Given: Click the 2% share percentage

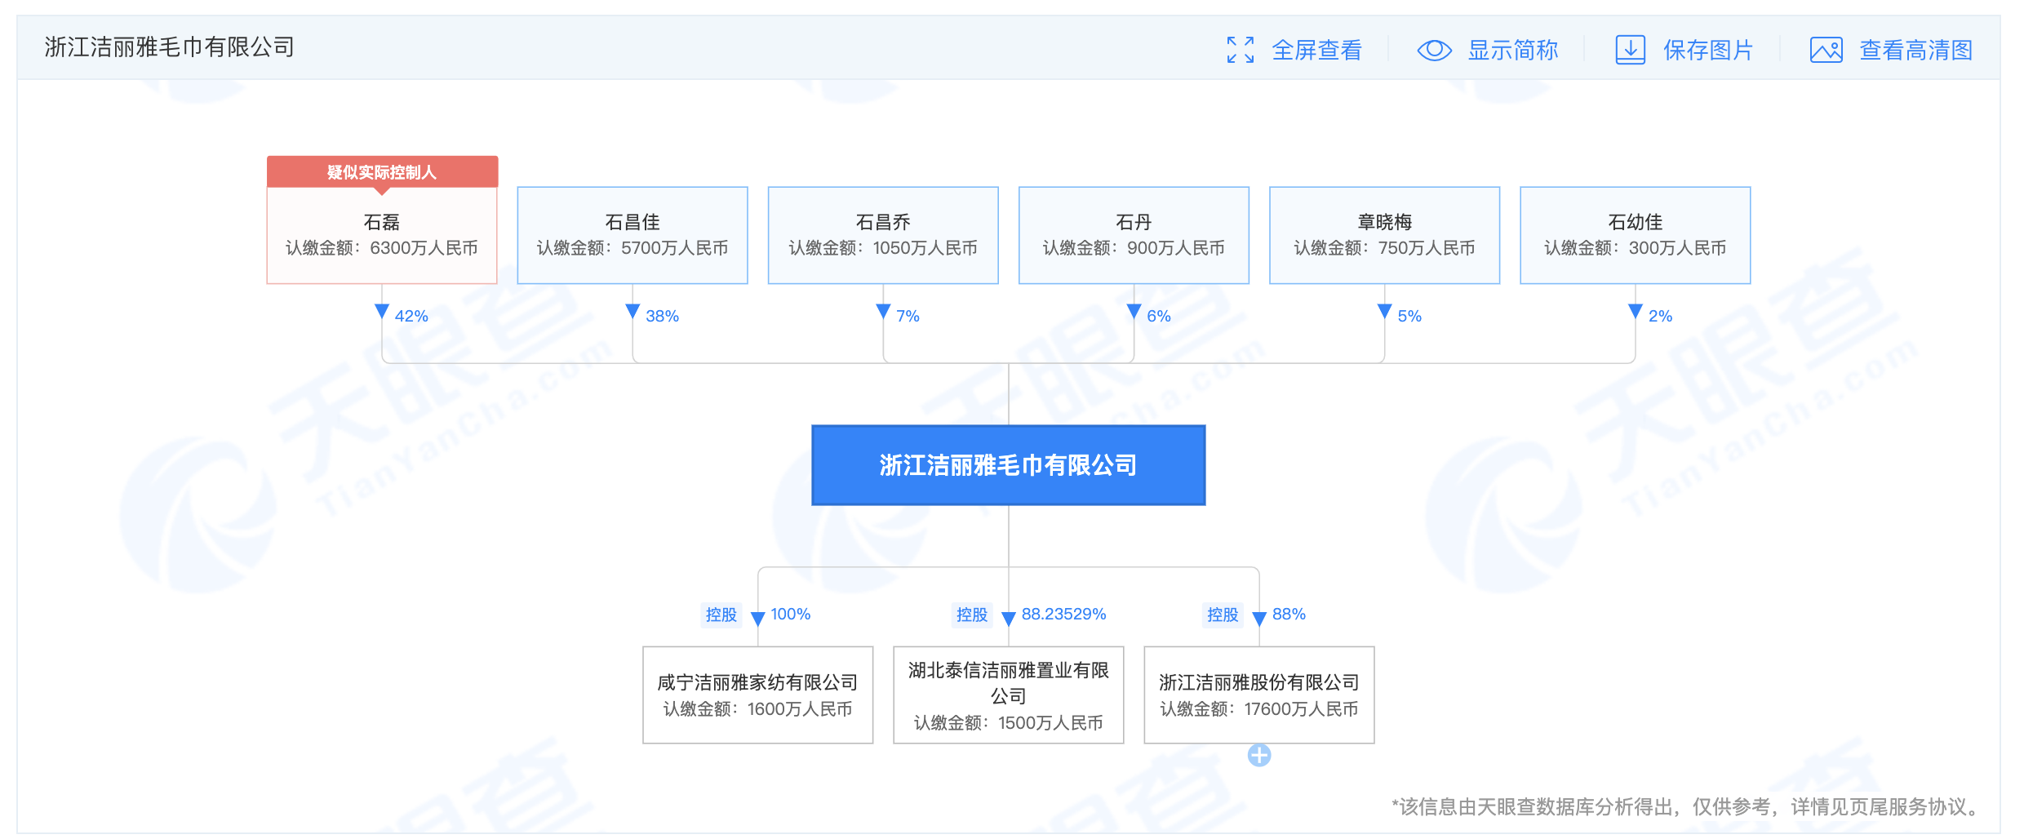Looking at the screenshot, I should click(x=1660, y=316).
